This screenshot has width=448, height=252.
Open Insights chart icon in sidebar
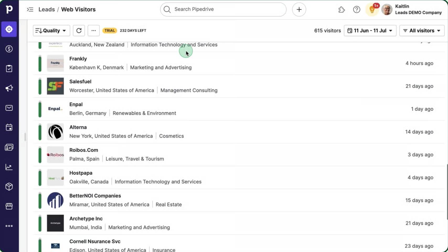pyautogui.click(x=9, y=167)
